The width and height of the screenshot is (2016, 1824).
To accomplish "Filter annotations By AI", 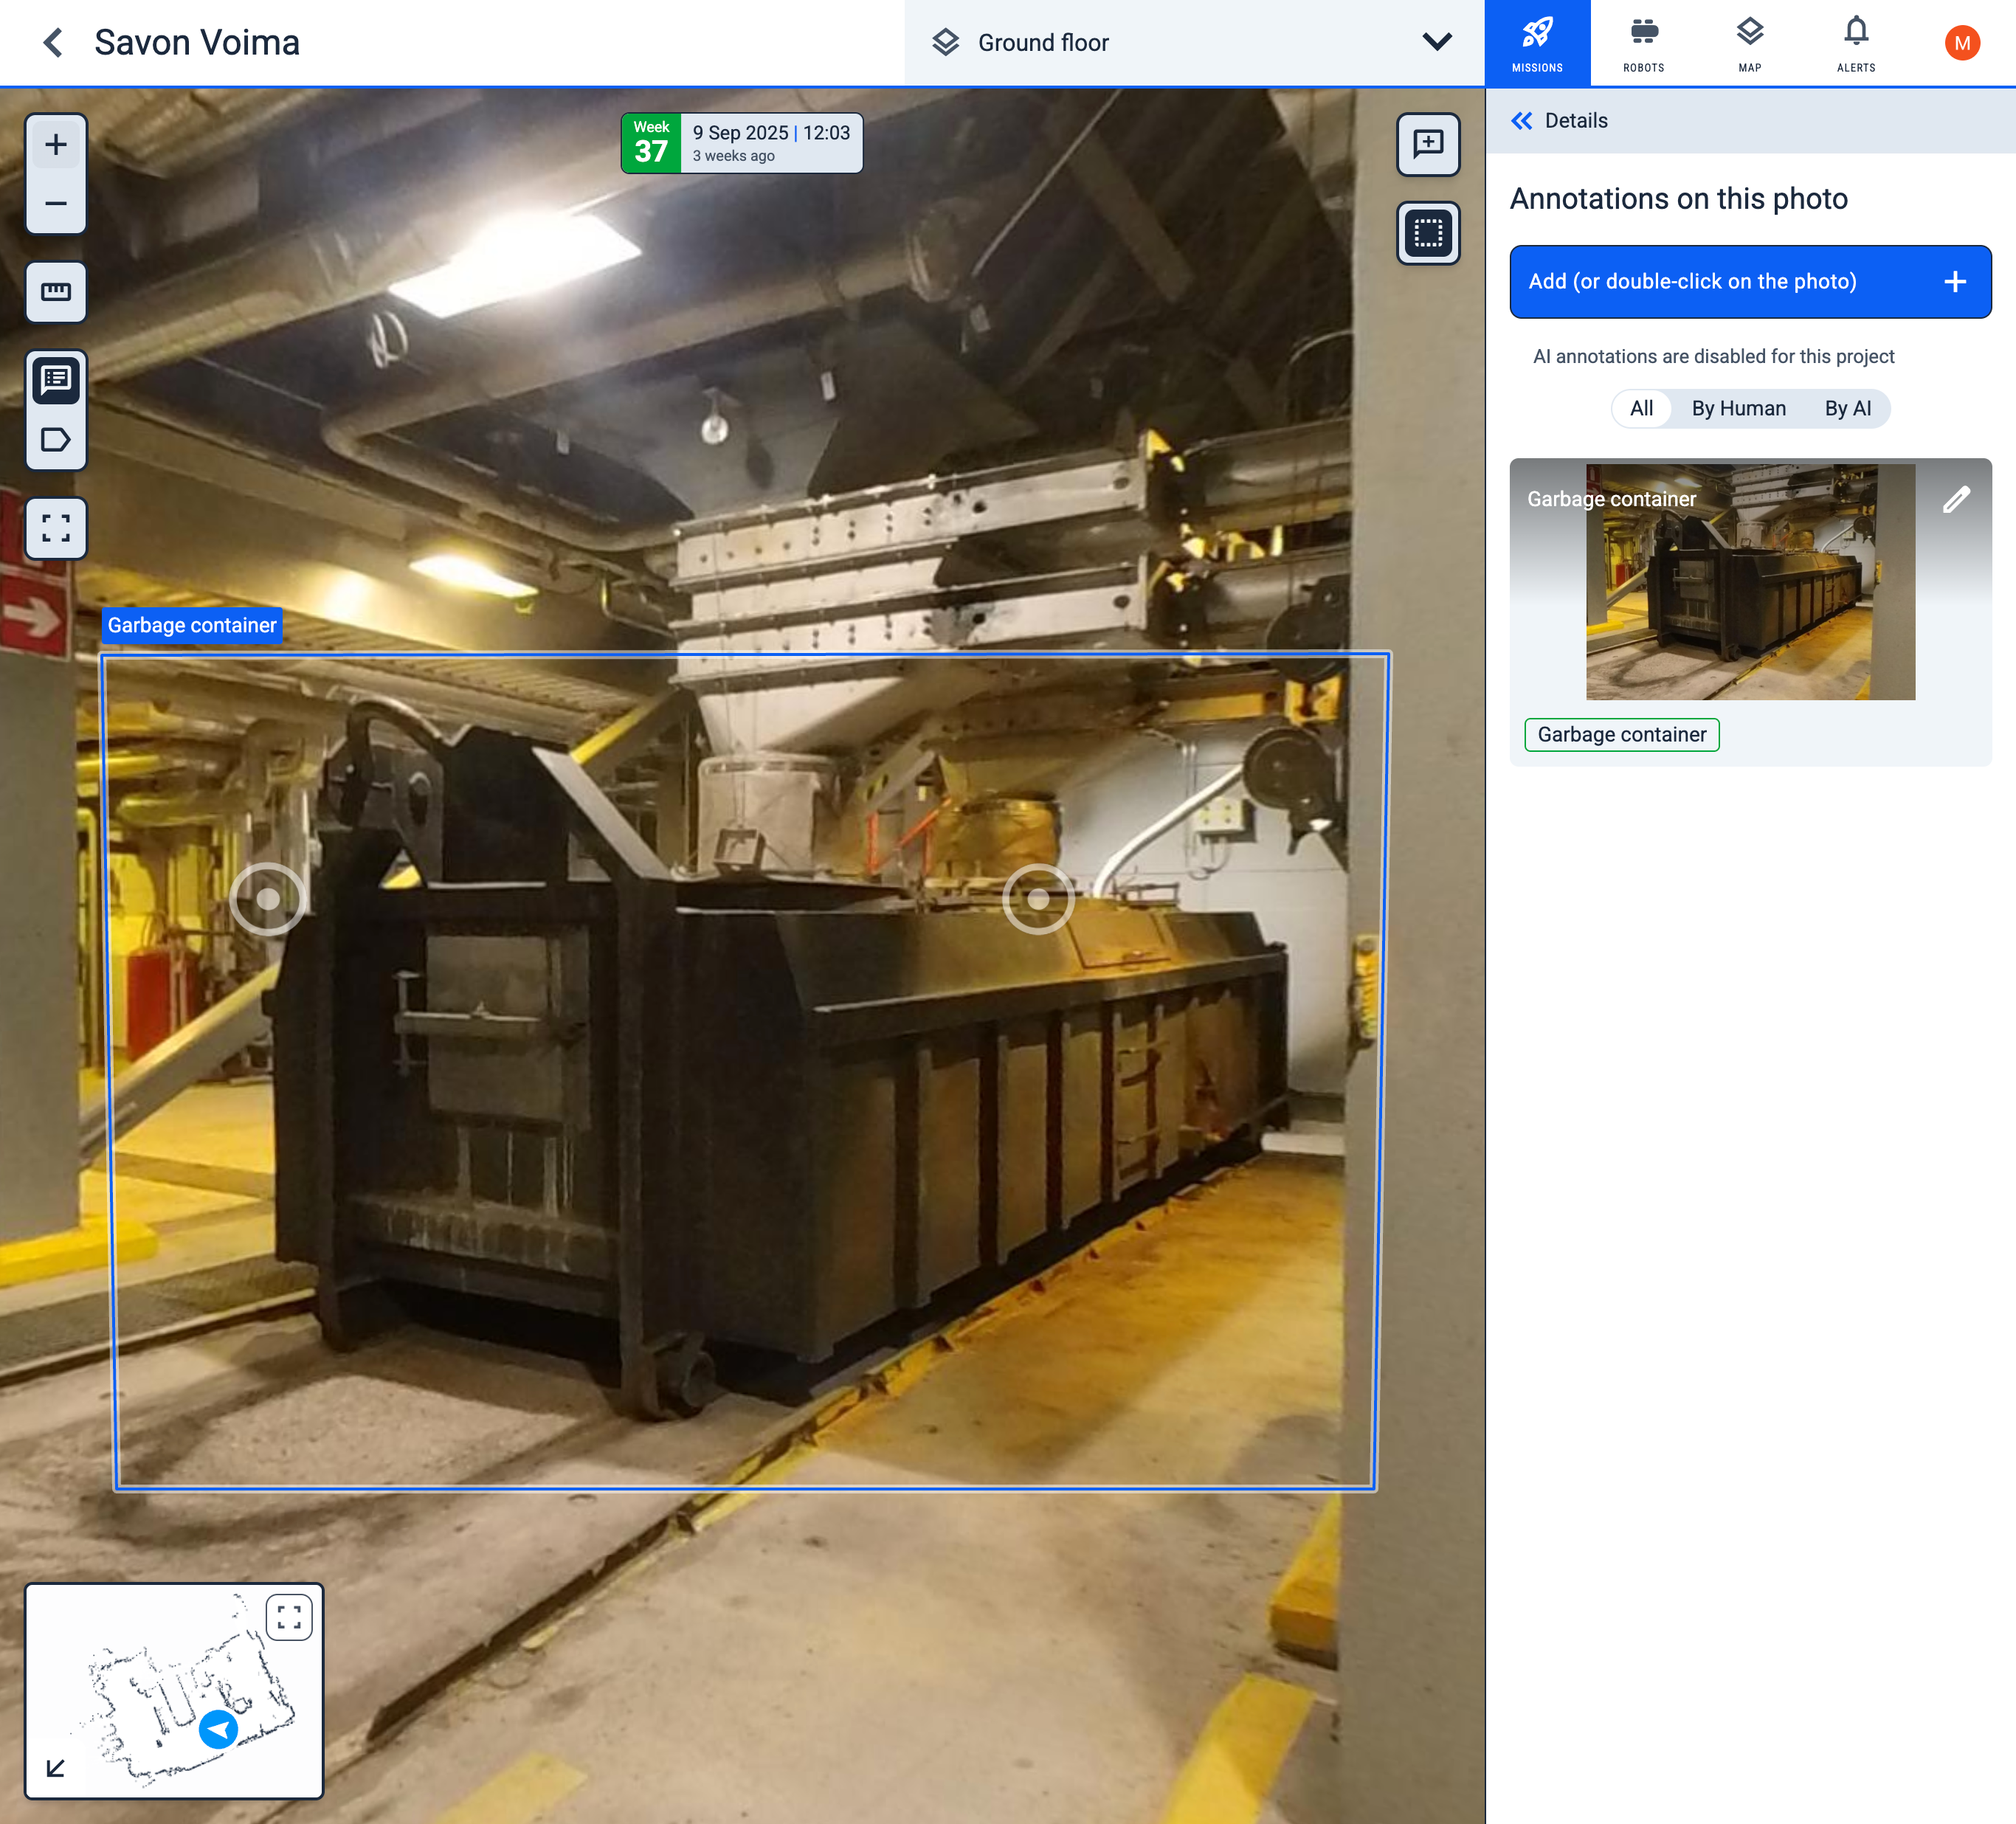I will pyautogui.click(x=1847, y=408).
